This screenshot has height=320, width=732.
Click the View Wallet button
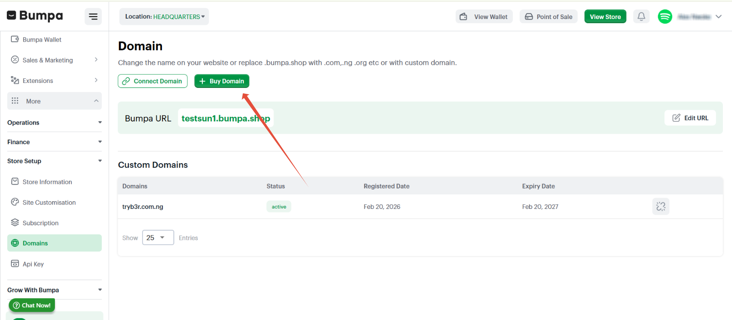(484, 17)
